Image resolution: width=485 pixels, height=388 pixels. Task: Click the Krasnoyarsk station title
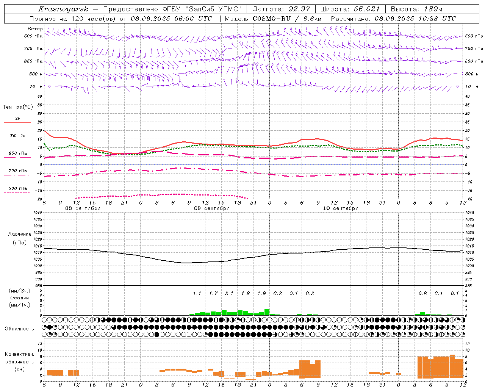[x=63, y=9]
